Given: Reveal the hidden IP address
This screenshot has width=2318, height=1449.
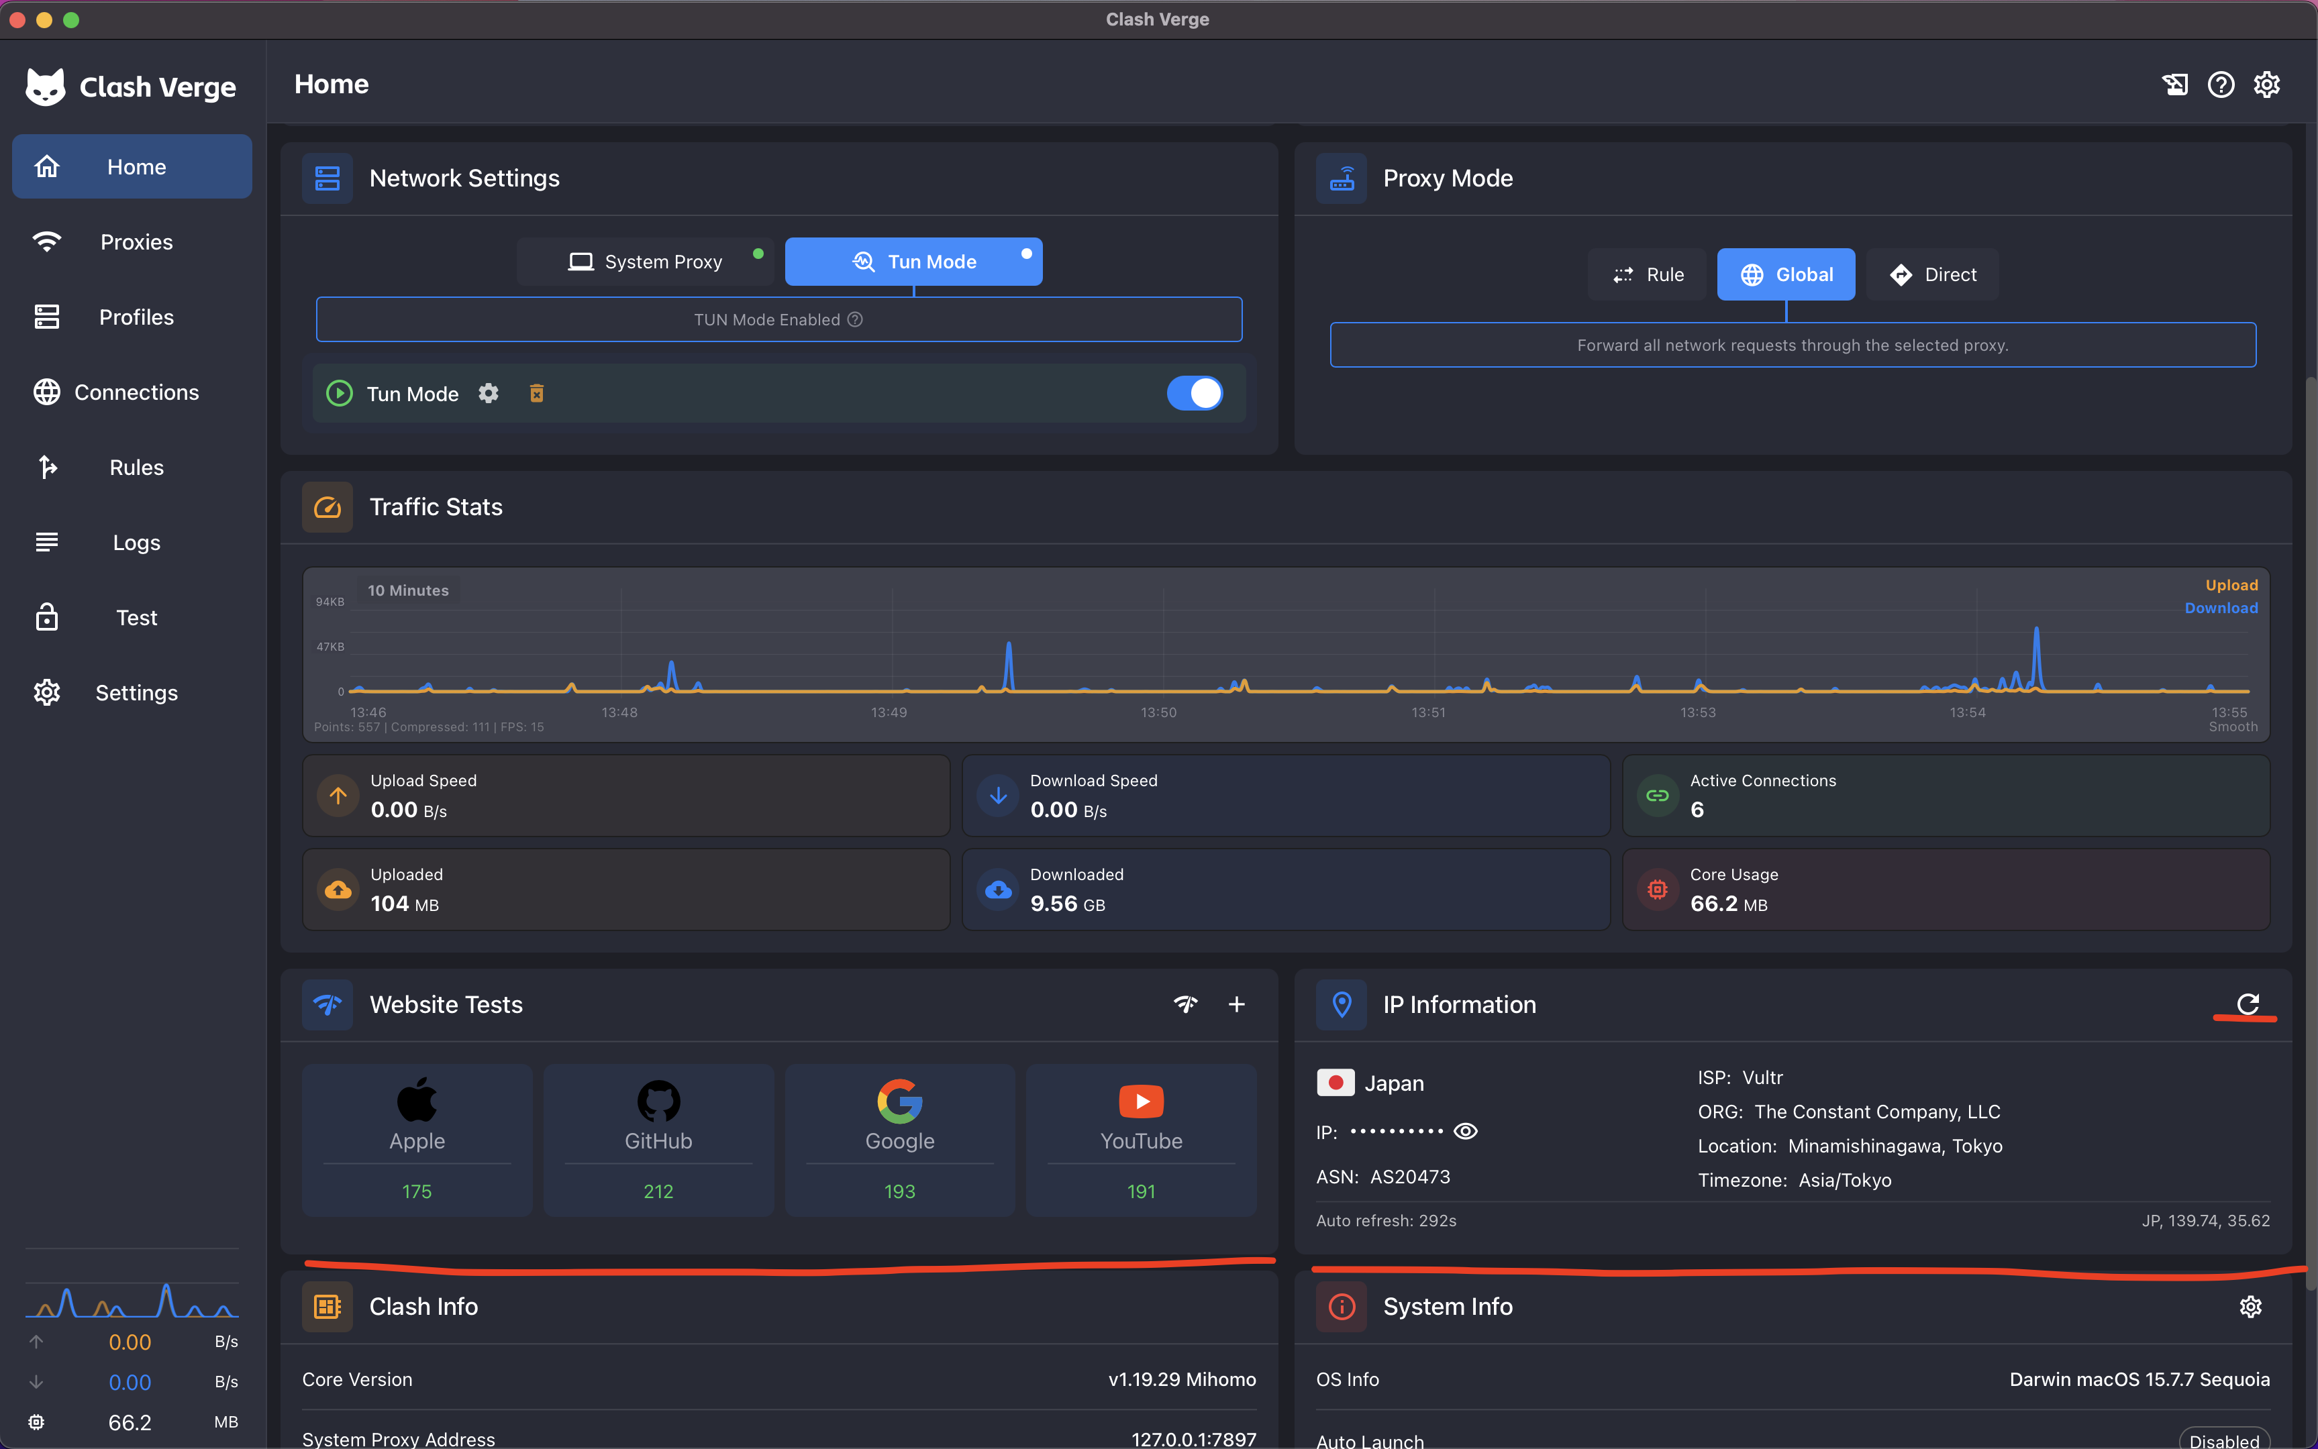Looking at the screenshot, I should 1466,1132.
